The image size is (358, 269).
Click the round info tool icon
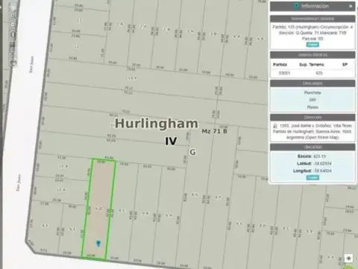pos(13,34)
